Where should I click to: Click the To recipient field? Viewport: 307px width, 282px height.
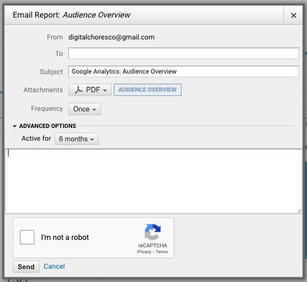(184, 53)
